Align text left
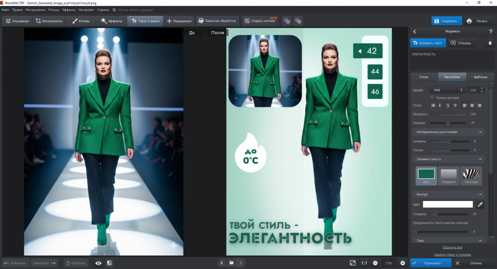Viewport: 497px width, 269px height. click(x=464, y=105)
